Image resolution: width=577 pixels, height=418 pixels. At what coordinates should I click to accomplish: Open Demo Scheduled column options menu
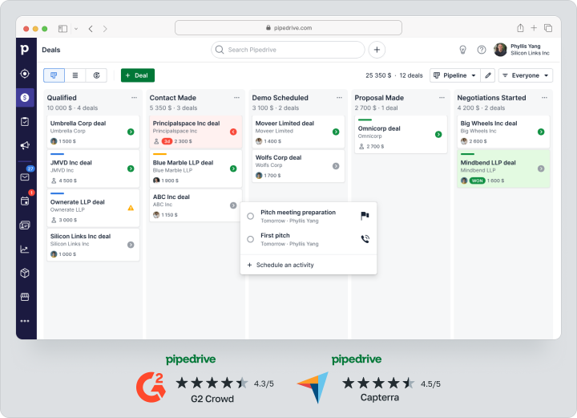(x=339, y=98)
